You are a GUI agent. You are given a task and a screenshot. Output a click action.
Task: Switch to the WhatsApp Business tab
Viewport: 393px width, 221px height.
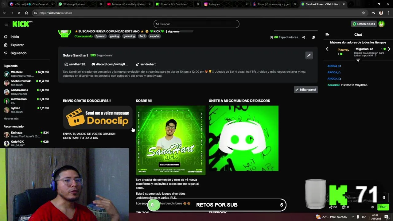point(81,4)
